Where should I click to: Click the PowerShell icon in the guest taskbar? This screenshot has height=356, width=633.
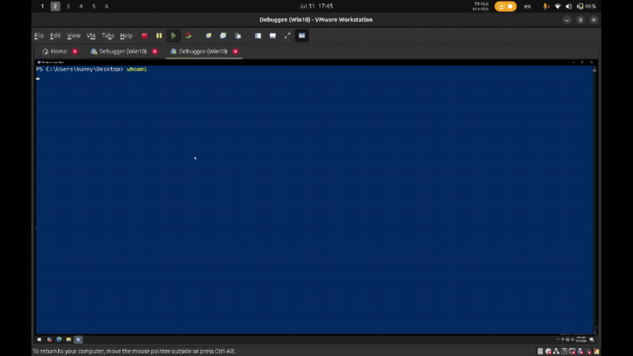pyautogui.click(x=79, y=340)
